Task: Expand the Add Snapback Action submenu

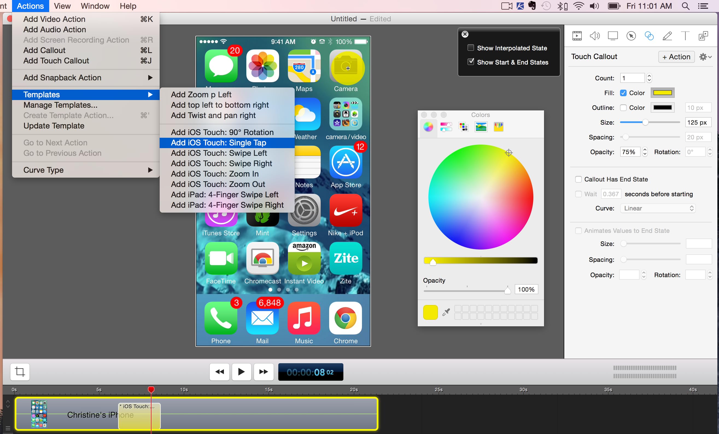Action: tap(86, 78)
